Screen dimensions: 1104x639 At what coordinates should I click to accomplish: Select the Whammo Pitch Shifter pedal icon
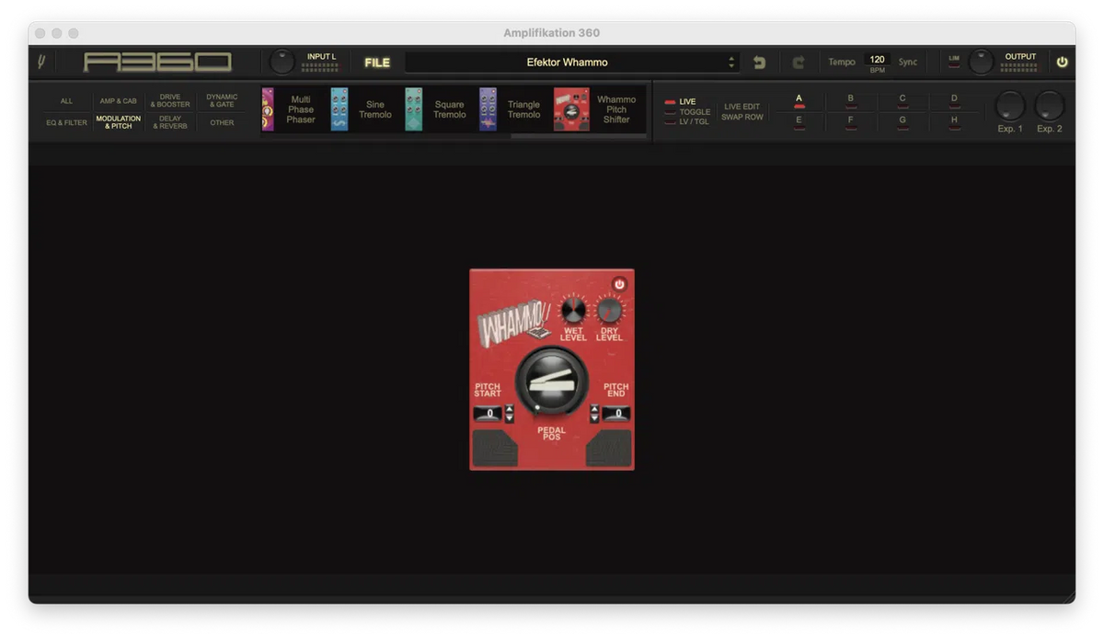pyautogui.click(x=571, y=109)
